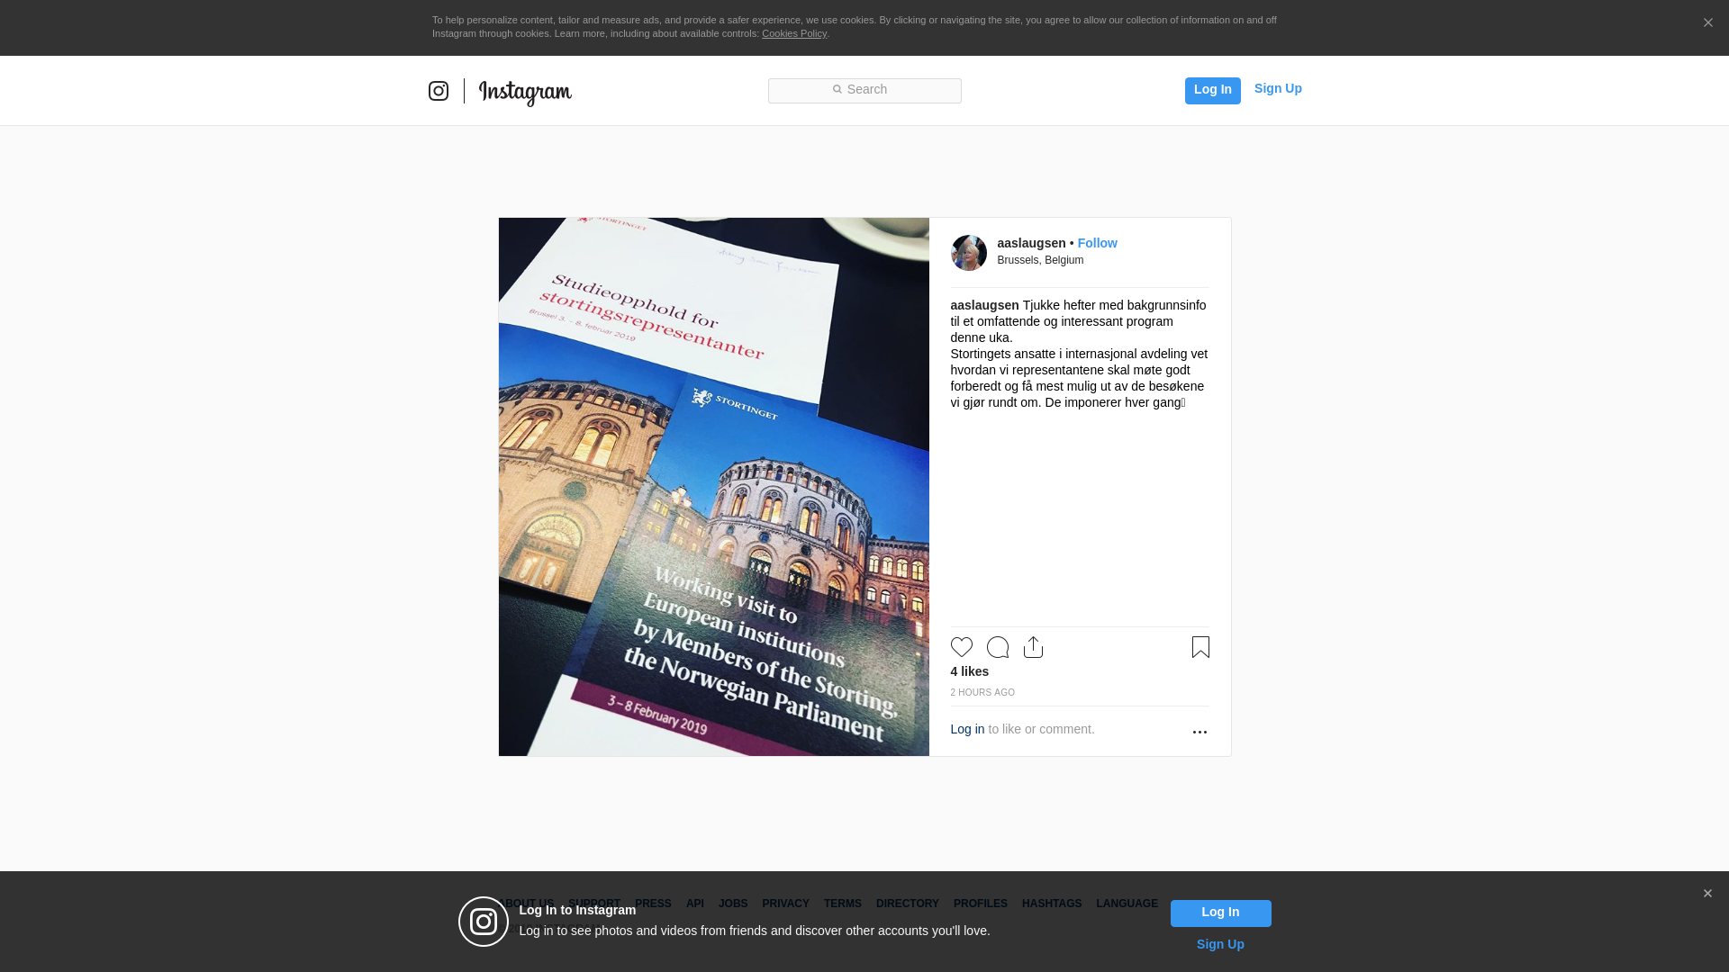This screenshot has height=972, width=1729.
Task: Open the TERMS footer link
Action: pos(843,904)
